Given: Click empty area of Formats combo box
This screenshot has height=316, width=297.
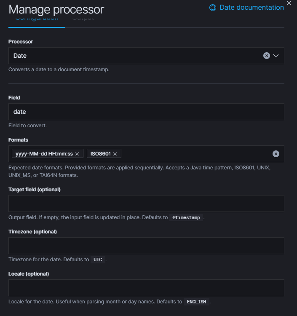Looking at the screenshot, I should point(194,154).
